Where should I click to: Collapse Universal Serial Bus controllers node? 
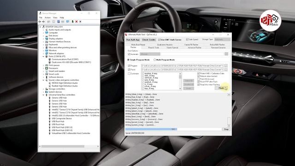pyautogui.click(x=43, y=95)
